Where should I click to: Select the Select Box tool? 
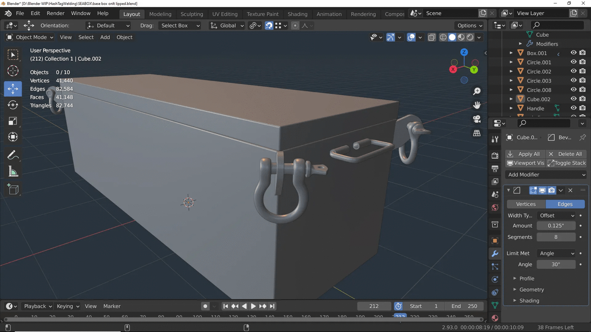13,55
